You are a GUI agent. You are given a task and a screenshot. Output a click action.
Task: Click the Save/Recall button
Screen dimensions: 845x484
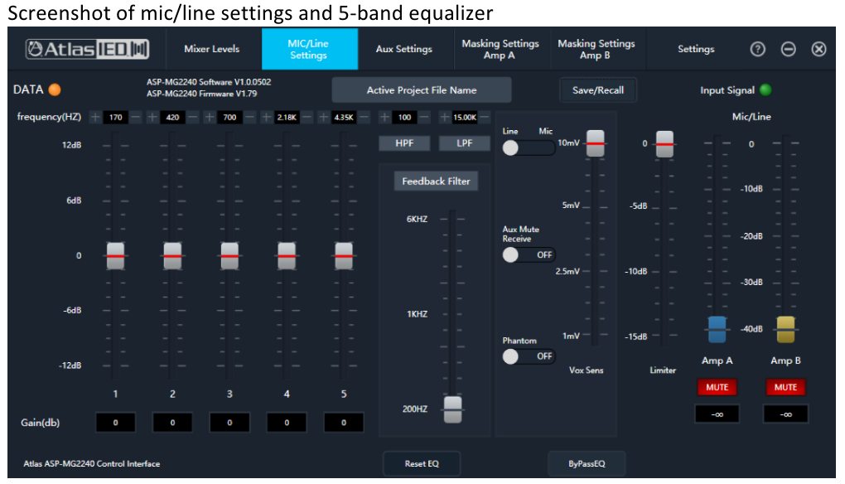[x=598, y=90]
